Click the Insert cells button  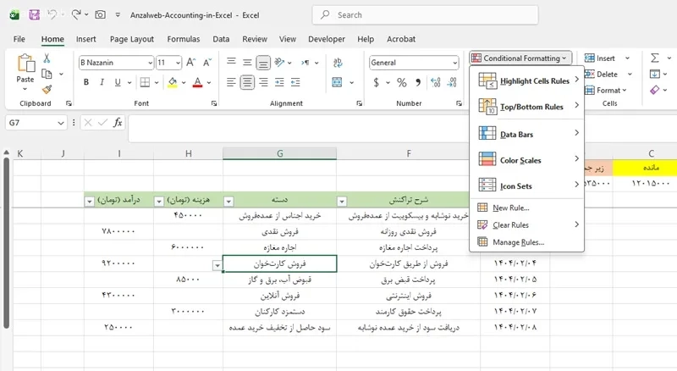pos(600,58)
